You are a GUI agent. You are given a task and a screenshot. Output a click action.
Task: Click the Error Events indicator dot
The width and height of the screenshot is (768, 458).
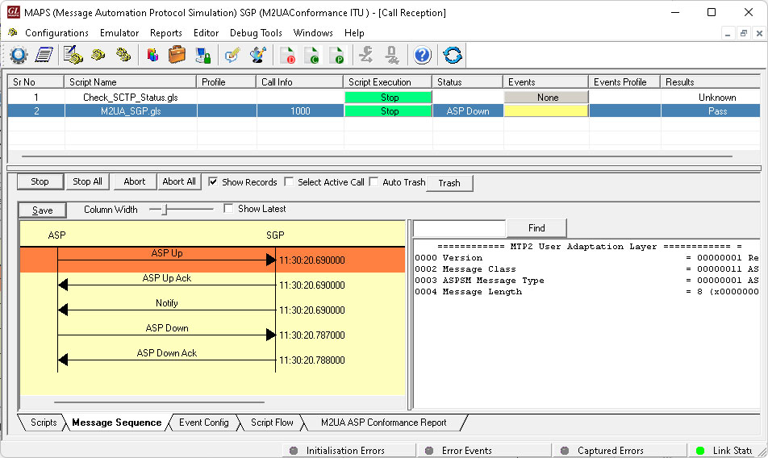coord(429,451)
